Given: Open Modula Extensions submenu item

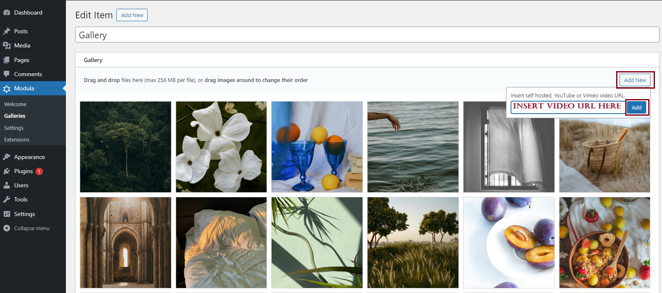Looking at the screenshot, I should point(17,139).
